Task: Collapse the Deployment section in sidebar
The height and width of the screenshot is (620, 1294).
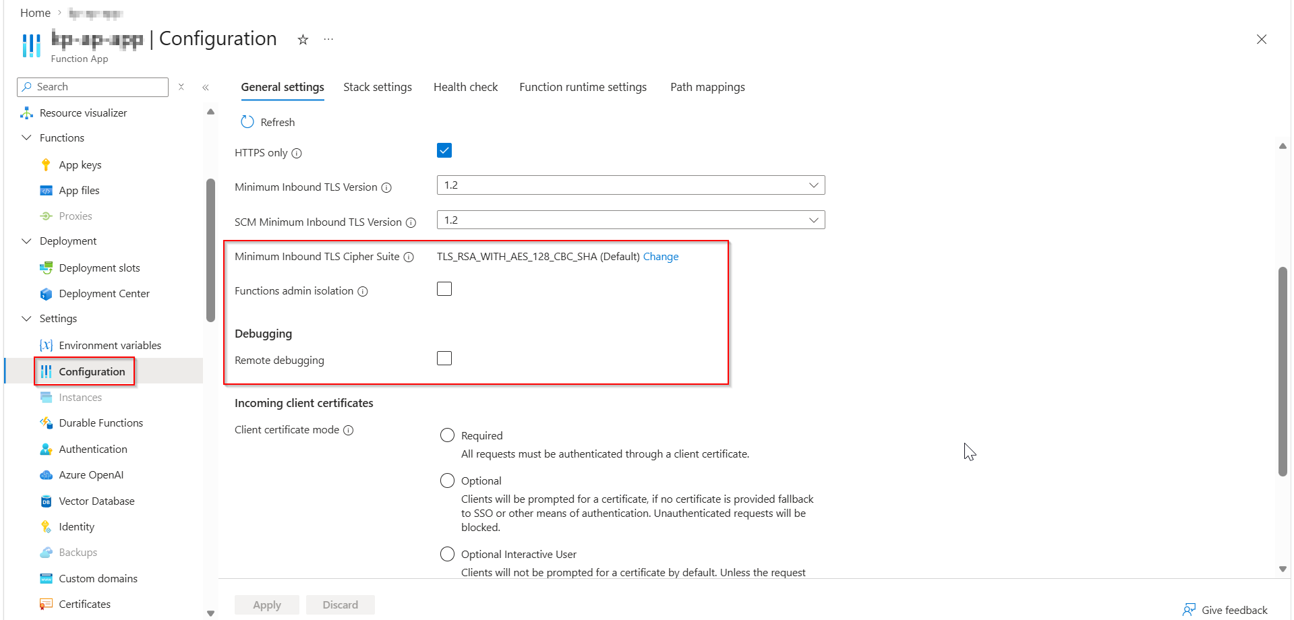Action: 27,241
